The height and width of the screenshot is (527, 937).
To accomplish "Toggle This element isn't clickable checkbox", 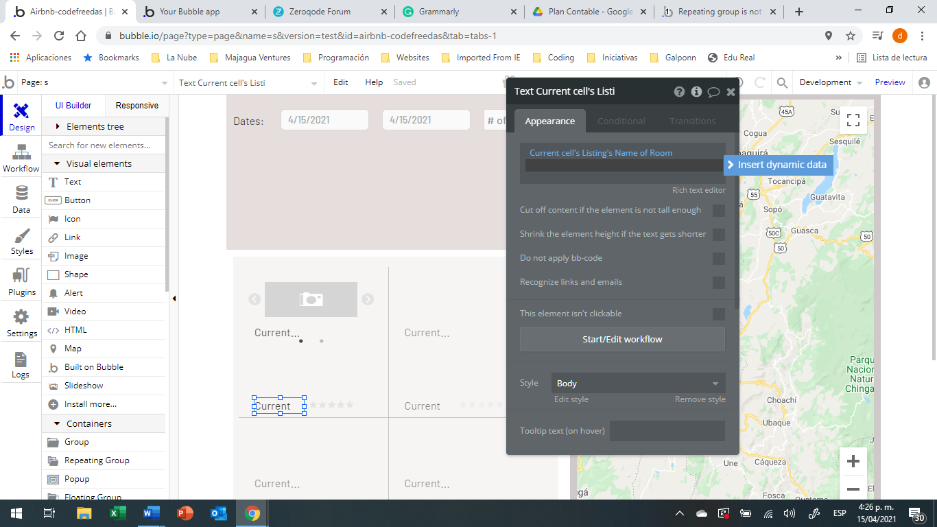I will pyautogui.click(x=719, y=314).
